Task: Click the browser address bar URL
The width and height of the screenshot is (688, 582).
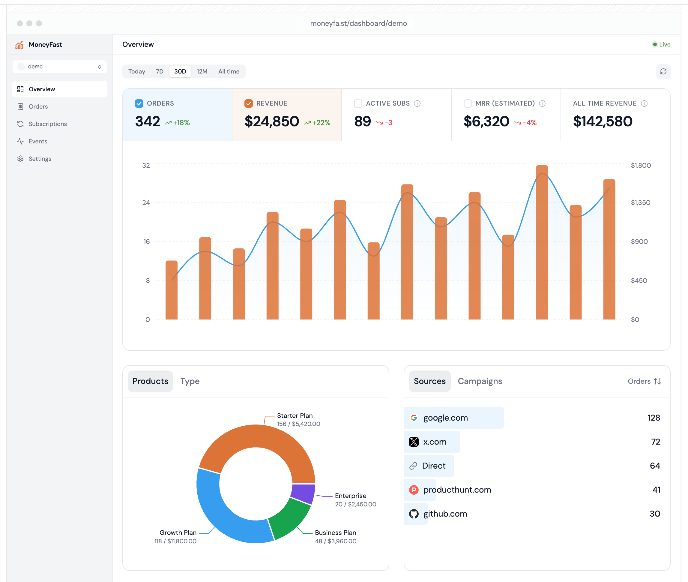Action: [358, 23]
